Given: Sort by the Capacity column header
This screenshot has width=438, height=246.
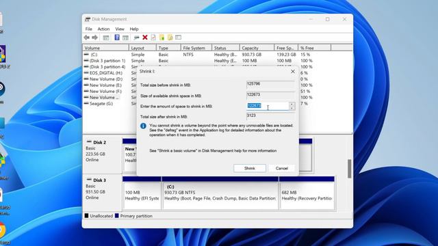Looking at the screenshot, I should coord(257,48).
